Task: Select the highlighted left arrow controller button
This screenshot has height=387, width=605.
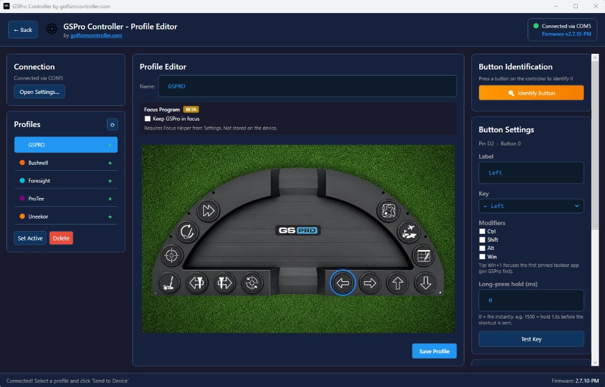Action: point(343,283)
